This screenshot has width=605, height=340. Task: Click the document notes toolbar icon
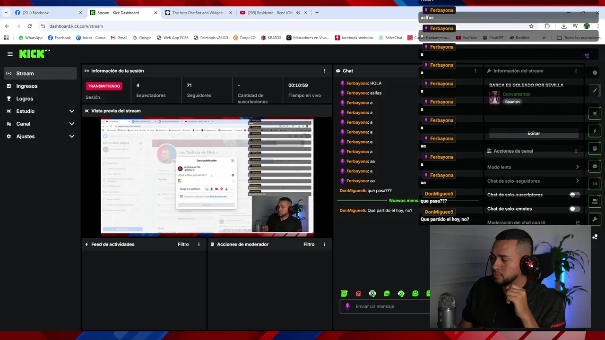click(595, 148)
